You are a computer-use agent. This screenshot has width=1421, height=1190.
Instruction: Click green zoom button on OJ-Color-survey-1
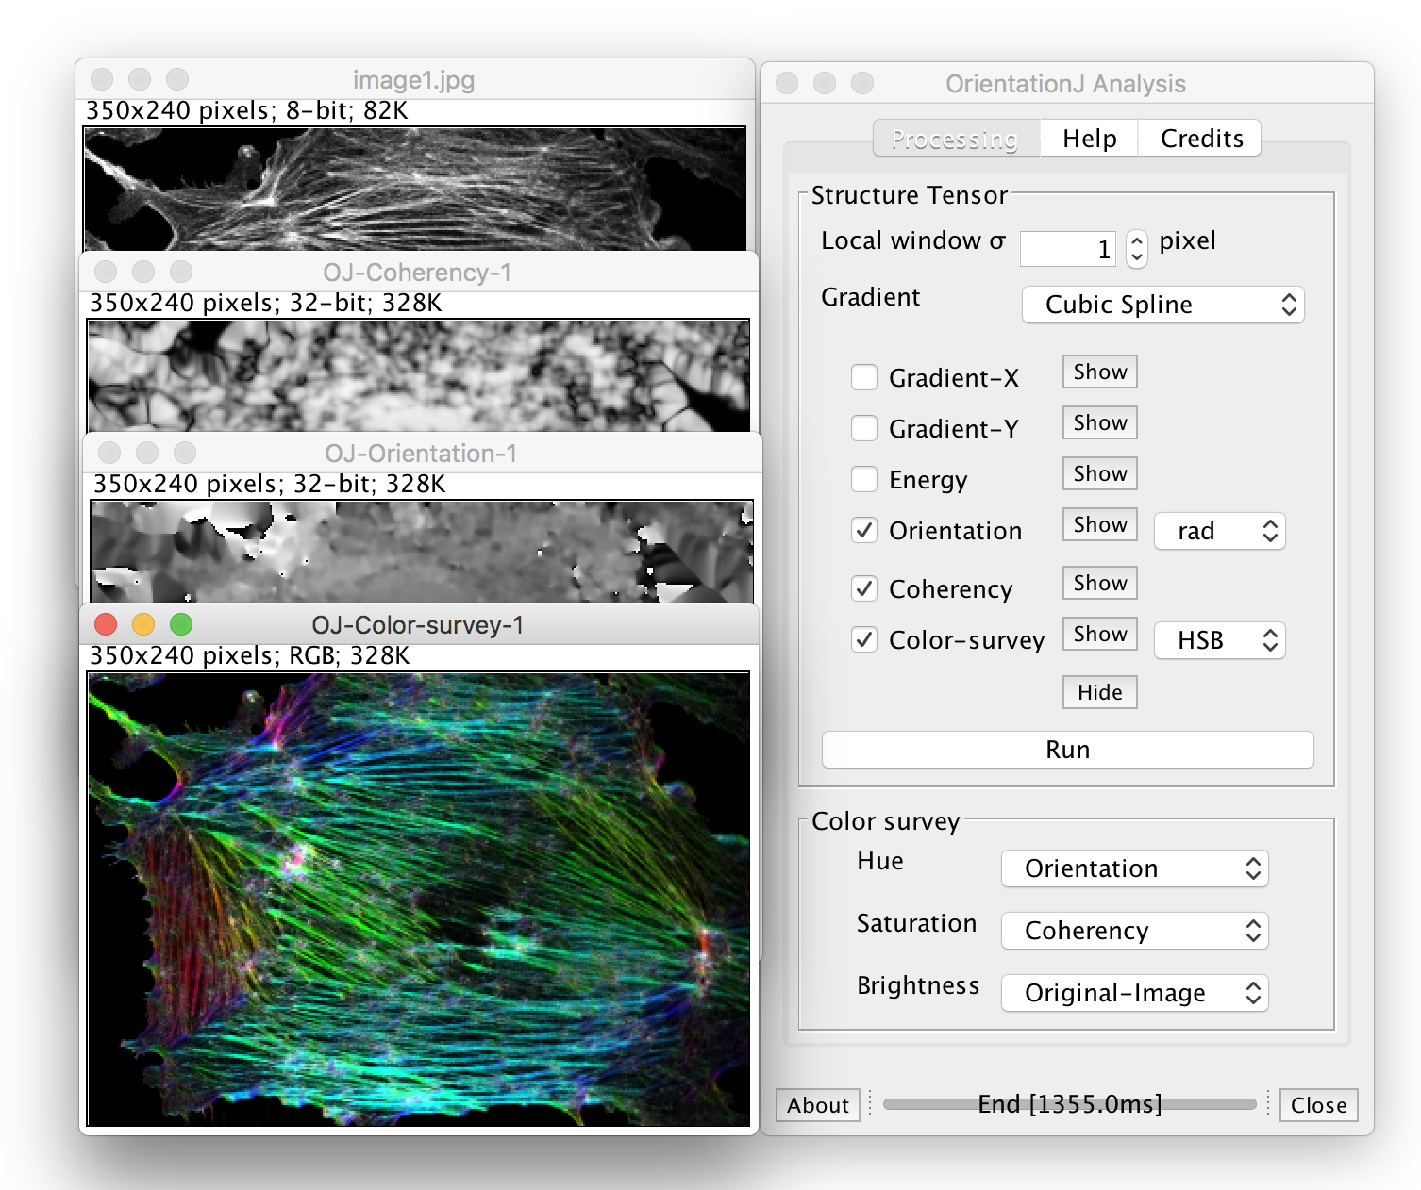coord(181,624)
